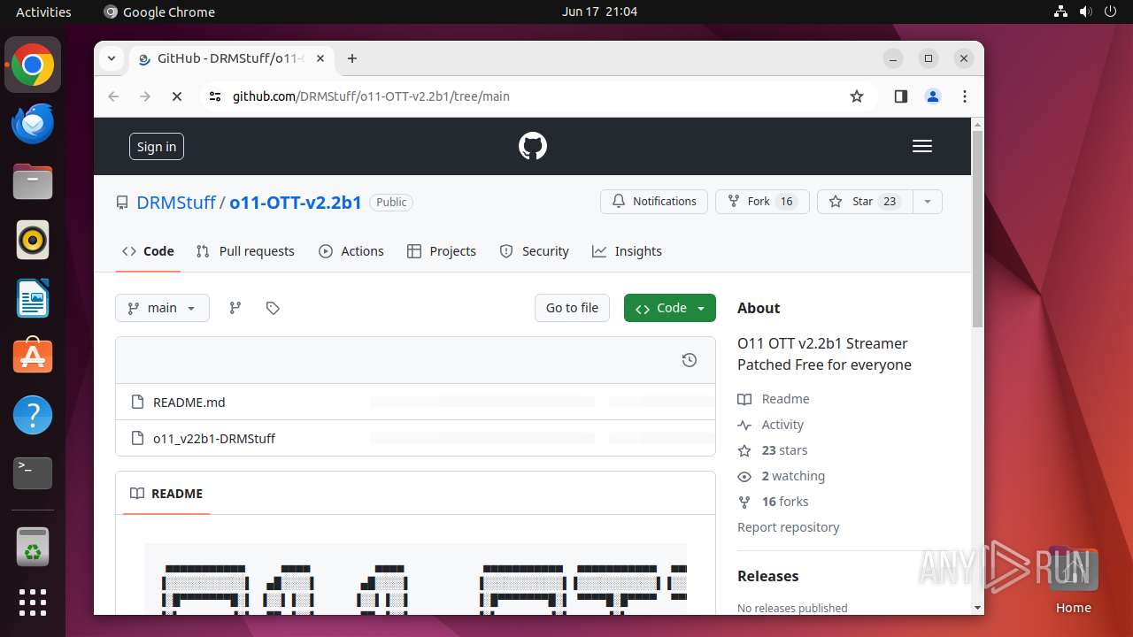Open the GitHub hamburger menu
Image resolution: width=1133 pixels, height=637 pixels.
922,146
